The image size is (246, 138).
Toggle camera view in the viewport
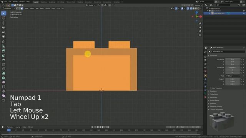(200, 31)
